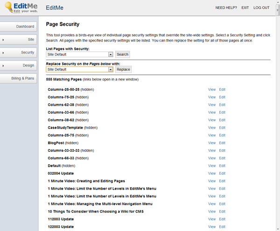Expand the Design menu arrow
The image size is (280, 231).
(x=3, y=66)
